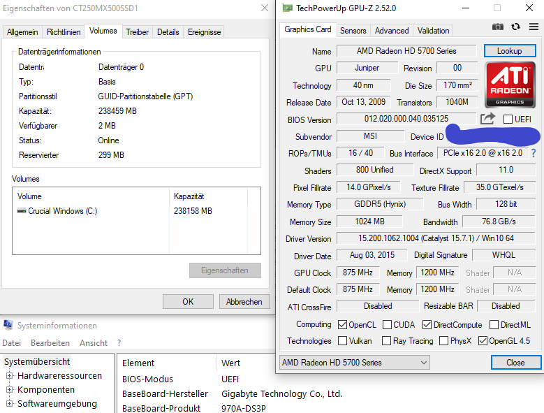The height and width of the screenshot is (413, 544).
Task: Click the Close button in GPU-Z
Action: [x=515, y=362]
